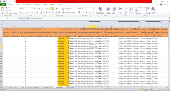Collapse outline group above column K

point(140,22)
